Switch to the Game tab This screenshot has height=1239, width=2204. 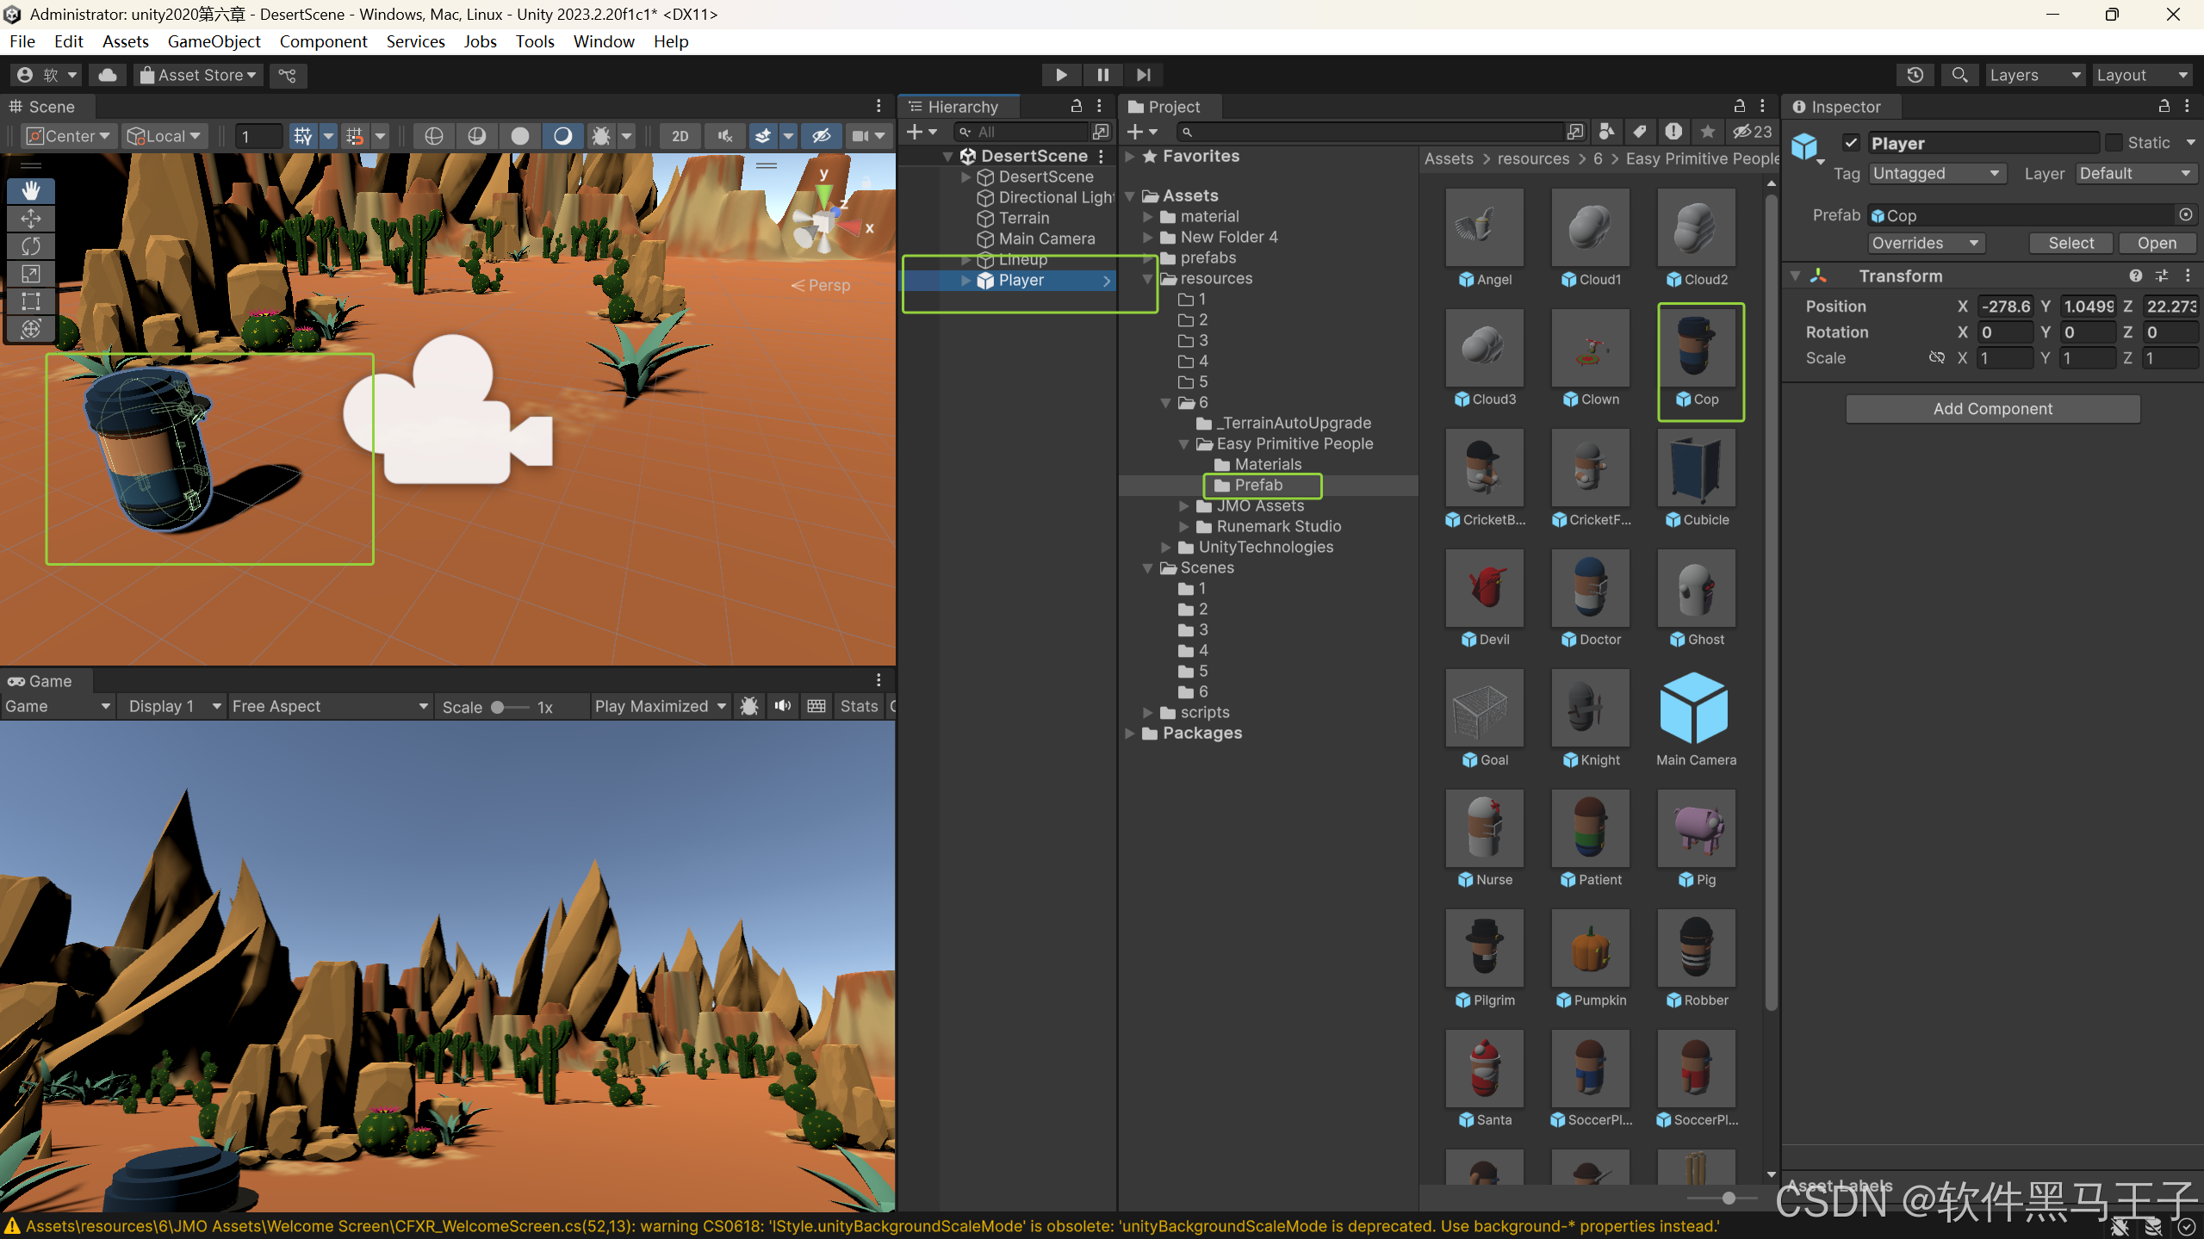[40, 681]
